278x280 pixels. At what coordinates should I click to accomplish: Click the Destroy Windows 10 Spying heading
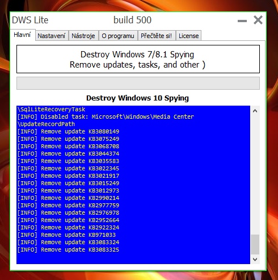tap(137, 98)
